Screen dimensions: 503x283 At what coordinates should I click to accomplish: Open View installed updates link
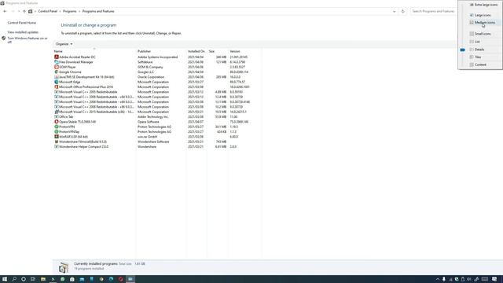23,32
